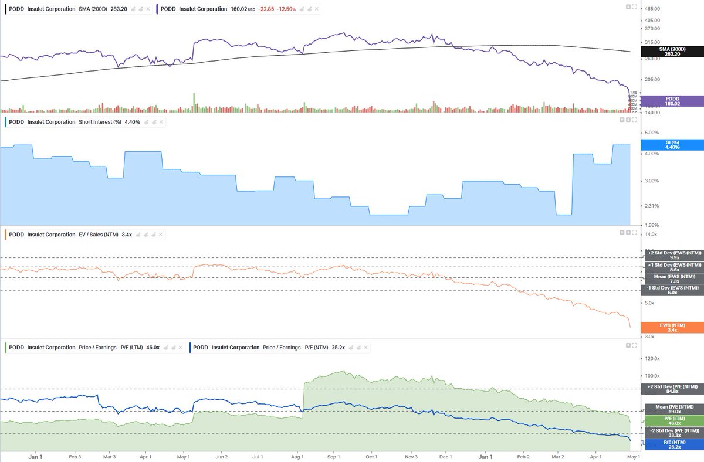The width and height of the screenshot is (704, 462).
Task: Remove the P/E (LTM) series
Action: (180, 347)
